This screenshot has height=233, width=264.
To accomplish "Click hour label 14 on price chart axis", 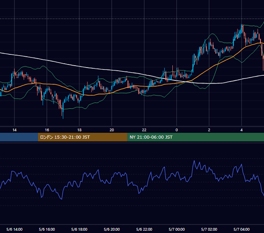I will point(14,130).
